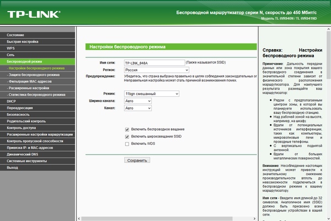Click the horizontal scrollbar thumb
Image resolution: width=331 pixels, height=221 pixels.
coord(157,219)
